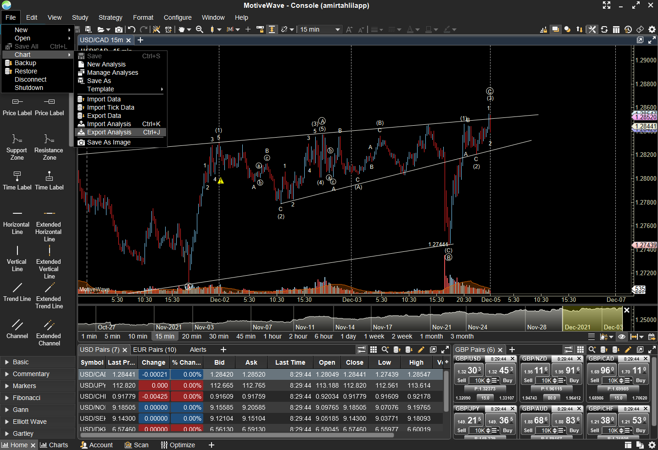Expand the Commentary section
658x450 pixels.
click(x=38, y=374)
